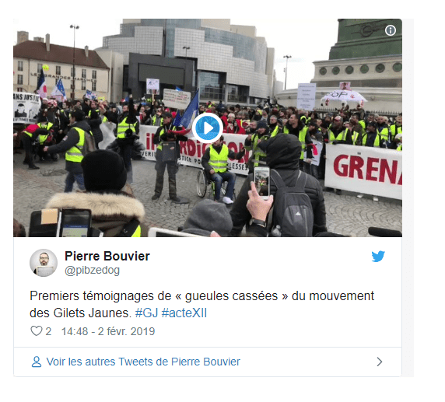Open the tweet timestamp 14:48 - 2 févr. 2019
Viewport: 445px width, 402px height.
[x=108, y=331]
